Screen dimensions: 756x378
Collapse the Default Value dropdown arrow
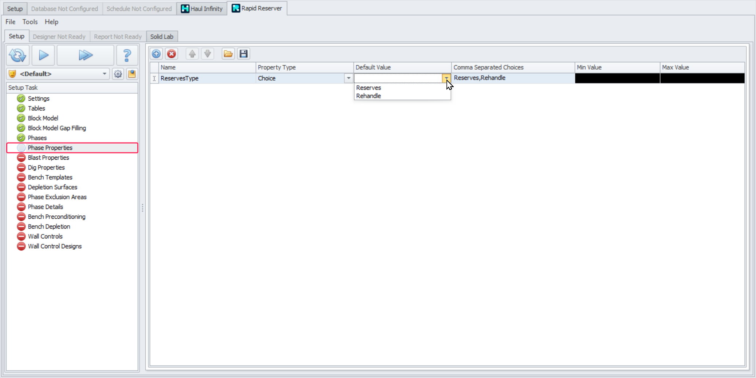pyautogui.click(x=446, y=78)
